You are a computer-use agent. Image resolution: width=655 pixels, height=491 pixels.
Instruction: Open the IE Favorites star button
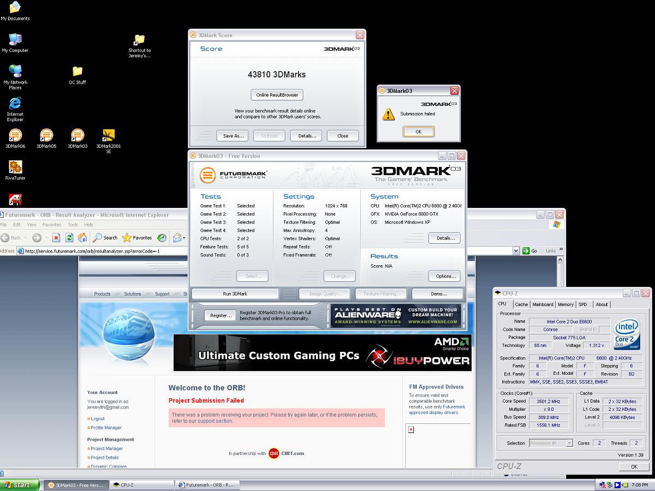tap(137, 237)
